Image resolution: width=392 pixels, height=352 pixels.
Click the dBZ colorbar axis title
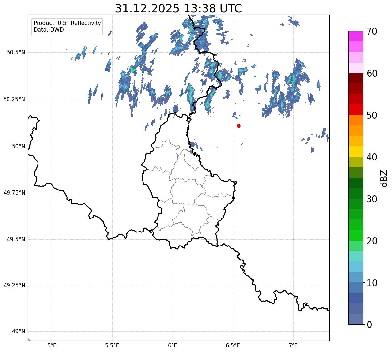coord(384,178)
